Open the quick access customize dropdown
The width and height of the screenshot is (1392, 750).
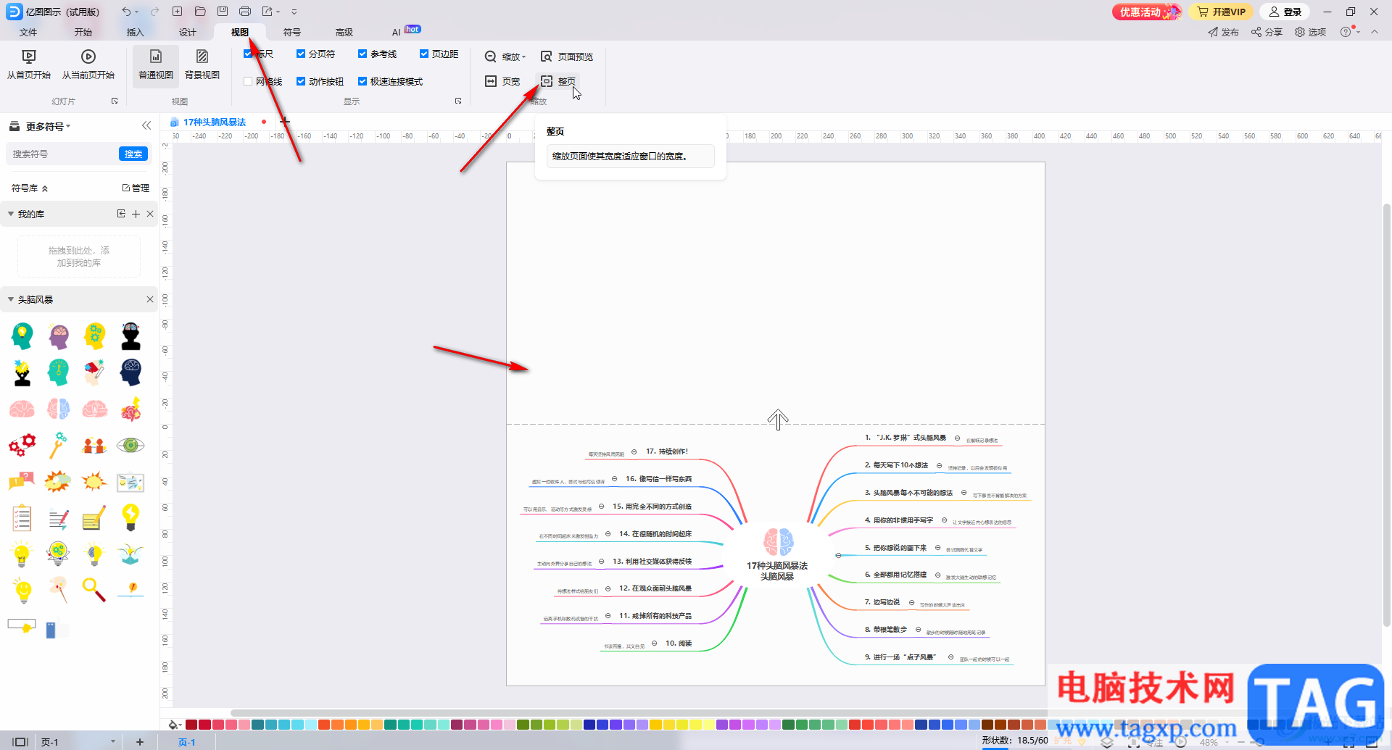(x=294, y=12)
